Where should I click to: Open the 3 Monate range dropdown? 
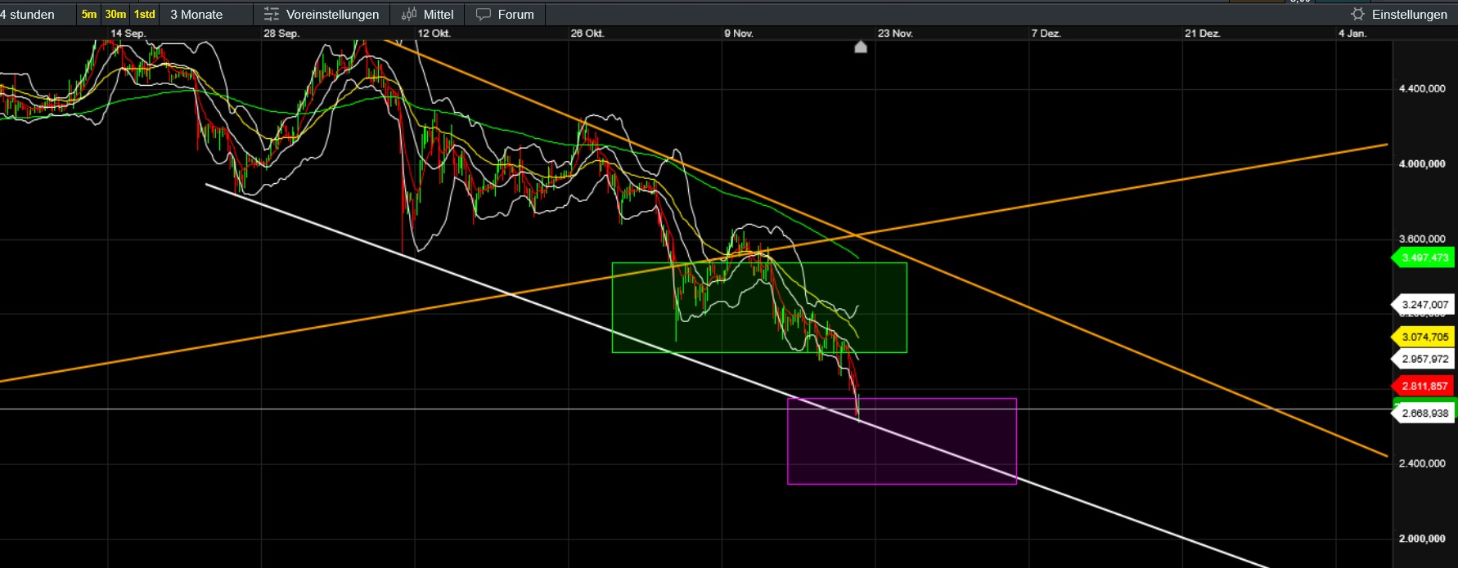coord(196,15)
